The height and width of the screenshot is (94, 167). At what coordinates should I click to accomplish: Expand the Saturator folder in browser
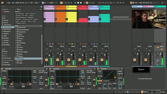[16, 58]
